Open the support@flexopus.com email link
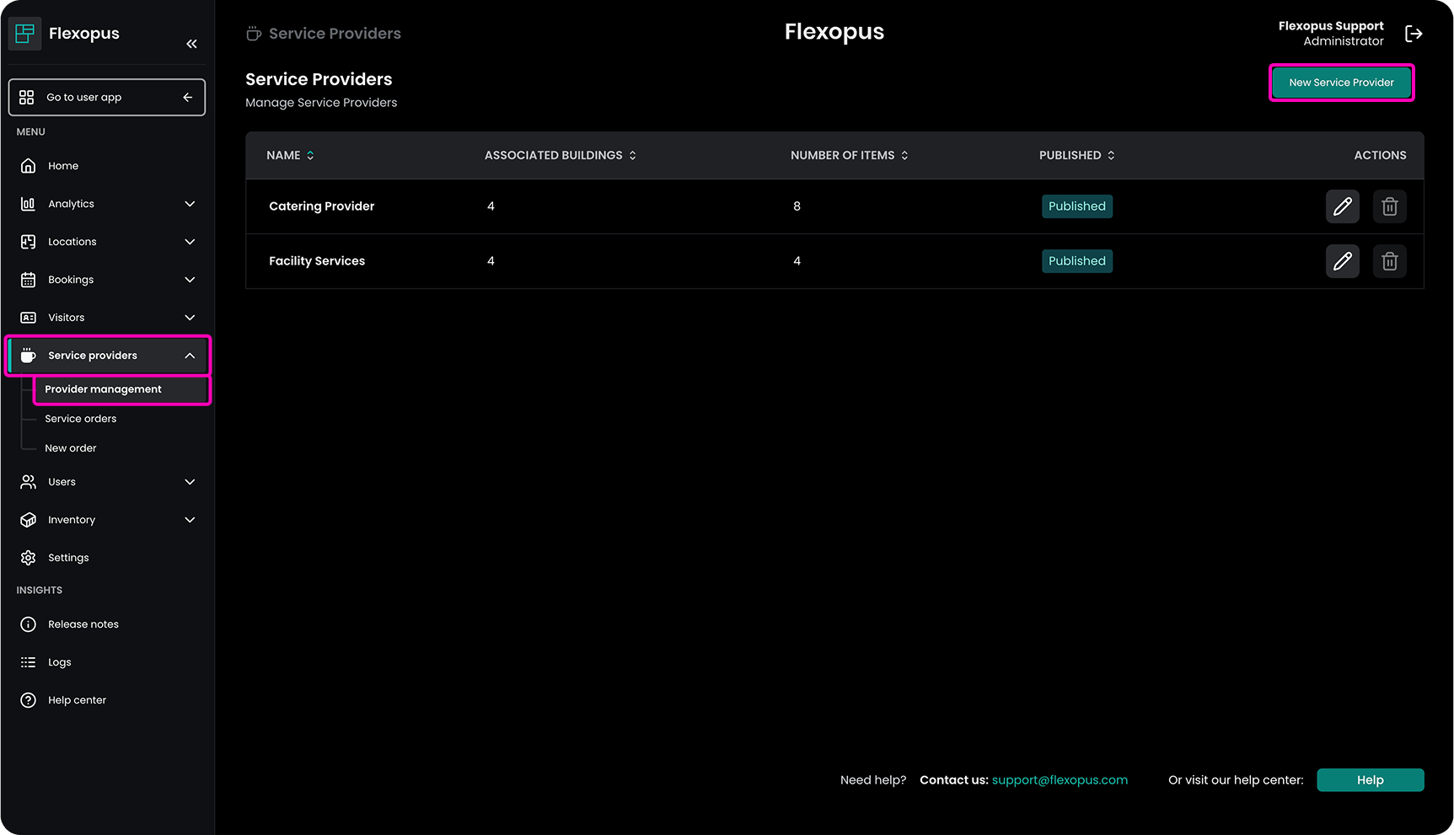 (x=1060, y=780)
